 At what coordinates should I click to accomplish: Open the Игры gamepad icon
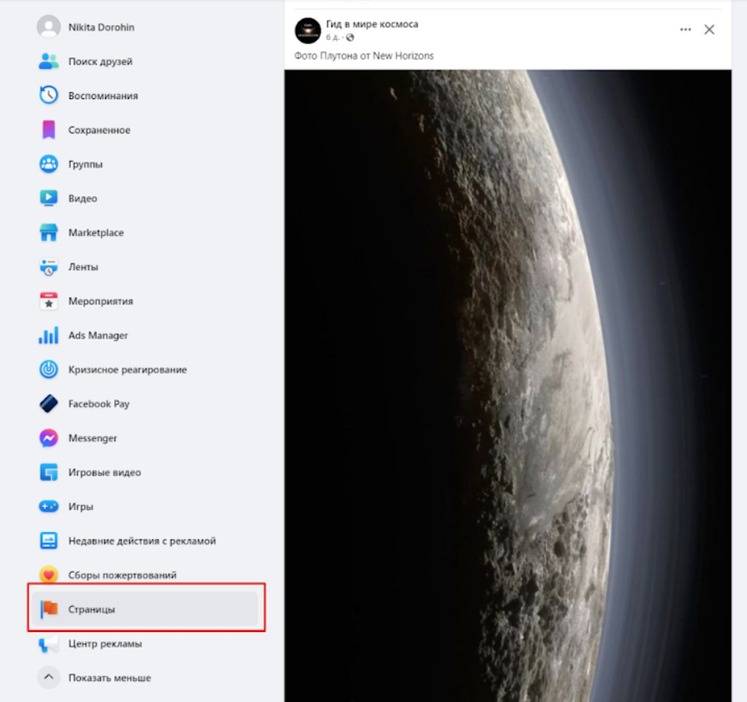pyautogui.click(x=48, y=506)
